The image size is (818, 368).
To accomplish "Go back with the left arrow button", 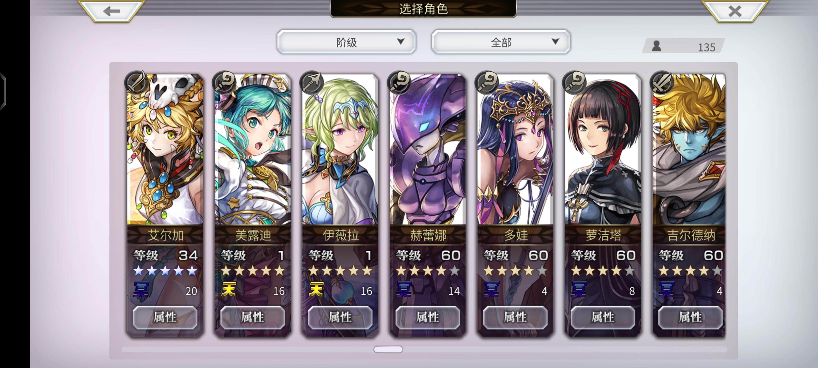I will coord(112,11).
